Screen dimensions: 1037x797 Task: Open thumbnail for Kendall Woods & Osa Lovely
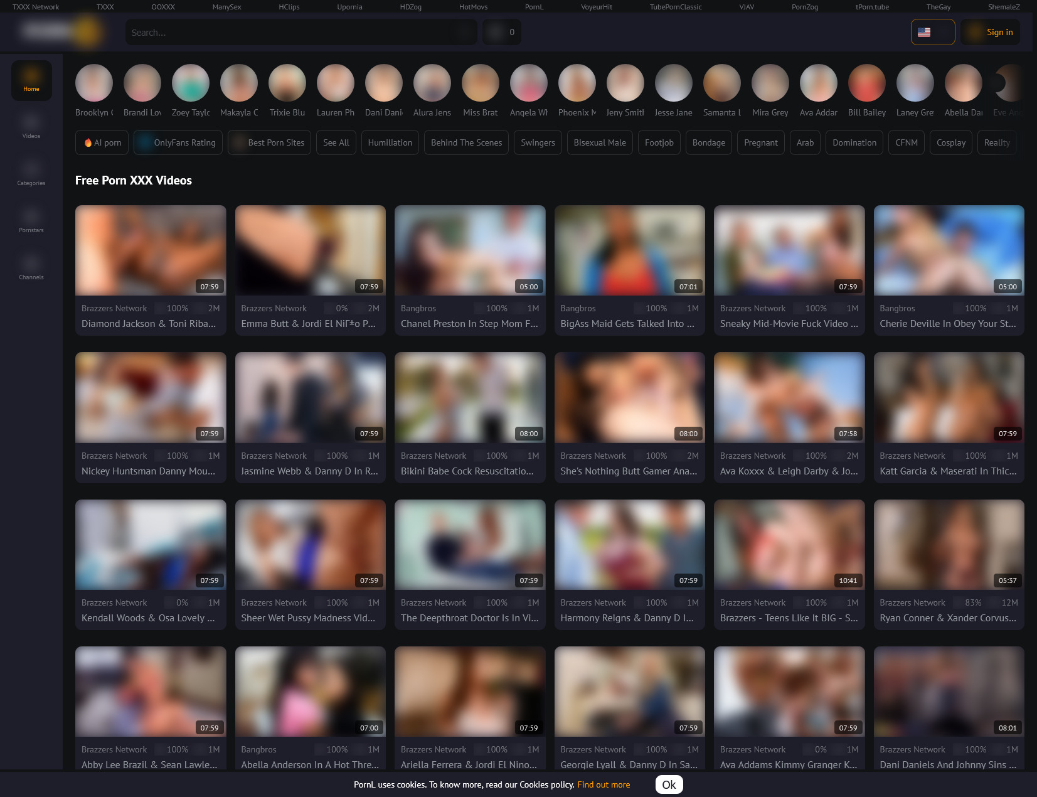pyautogui.click(x=151, y=545)
